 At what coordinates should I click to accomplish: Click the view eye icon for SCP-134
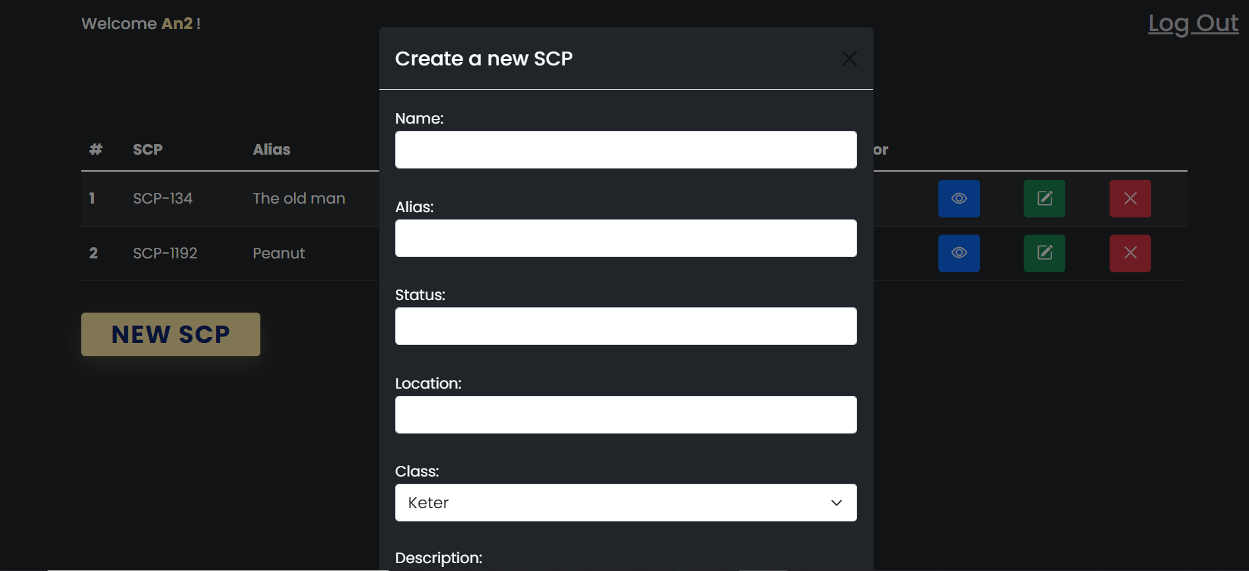coord(959,198)
